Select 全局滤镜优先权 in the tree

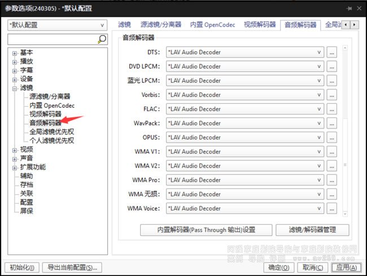51,132
